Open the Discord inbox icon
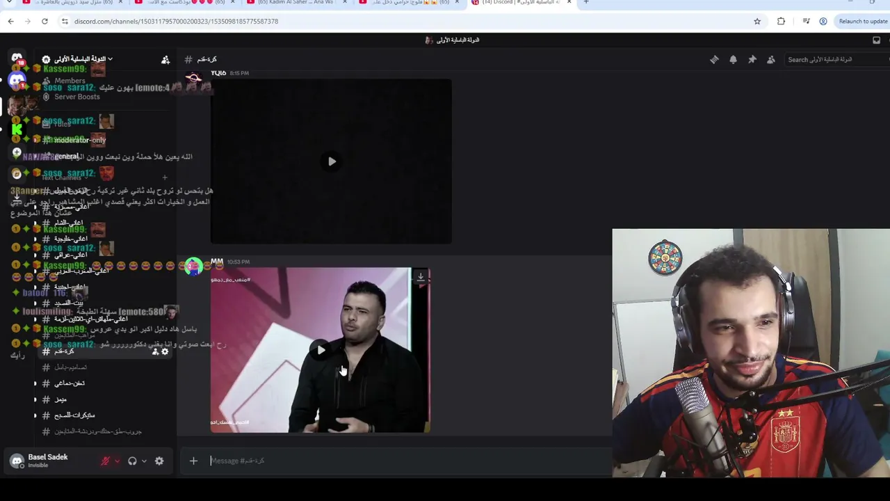The width and height of the screenshot is (890, 501). click(x=876, y=40)
